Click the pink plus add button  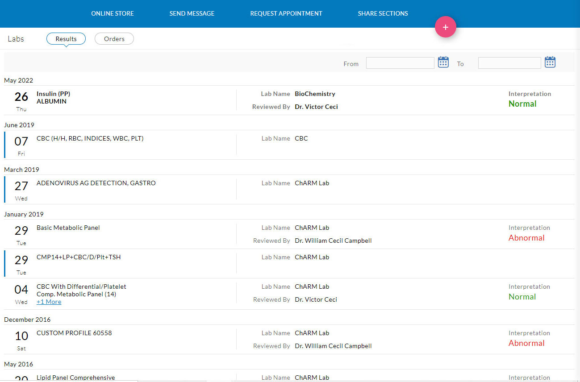click(445, 27)
